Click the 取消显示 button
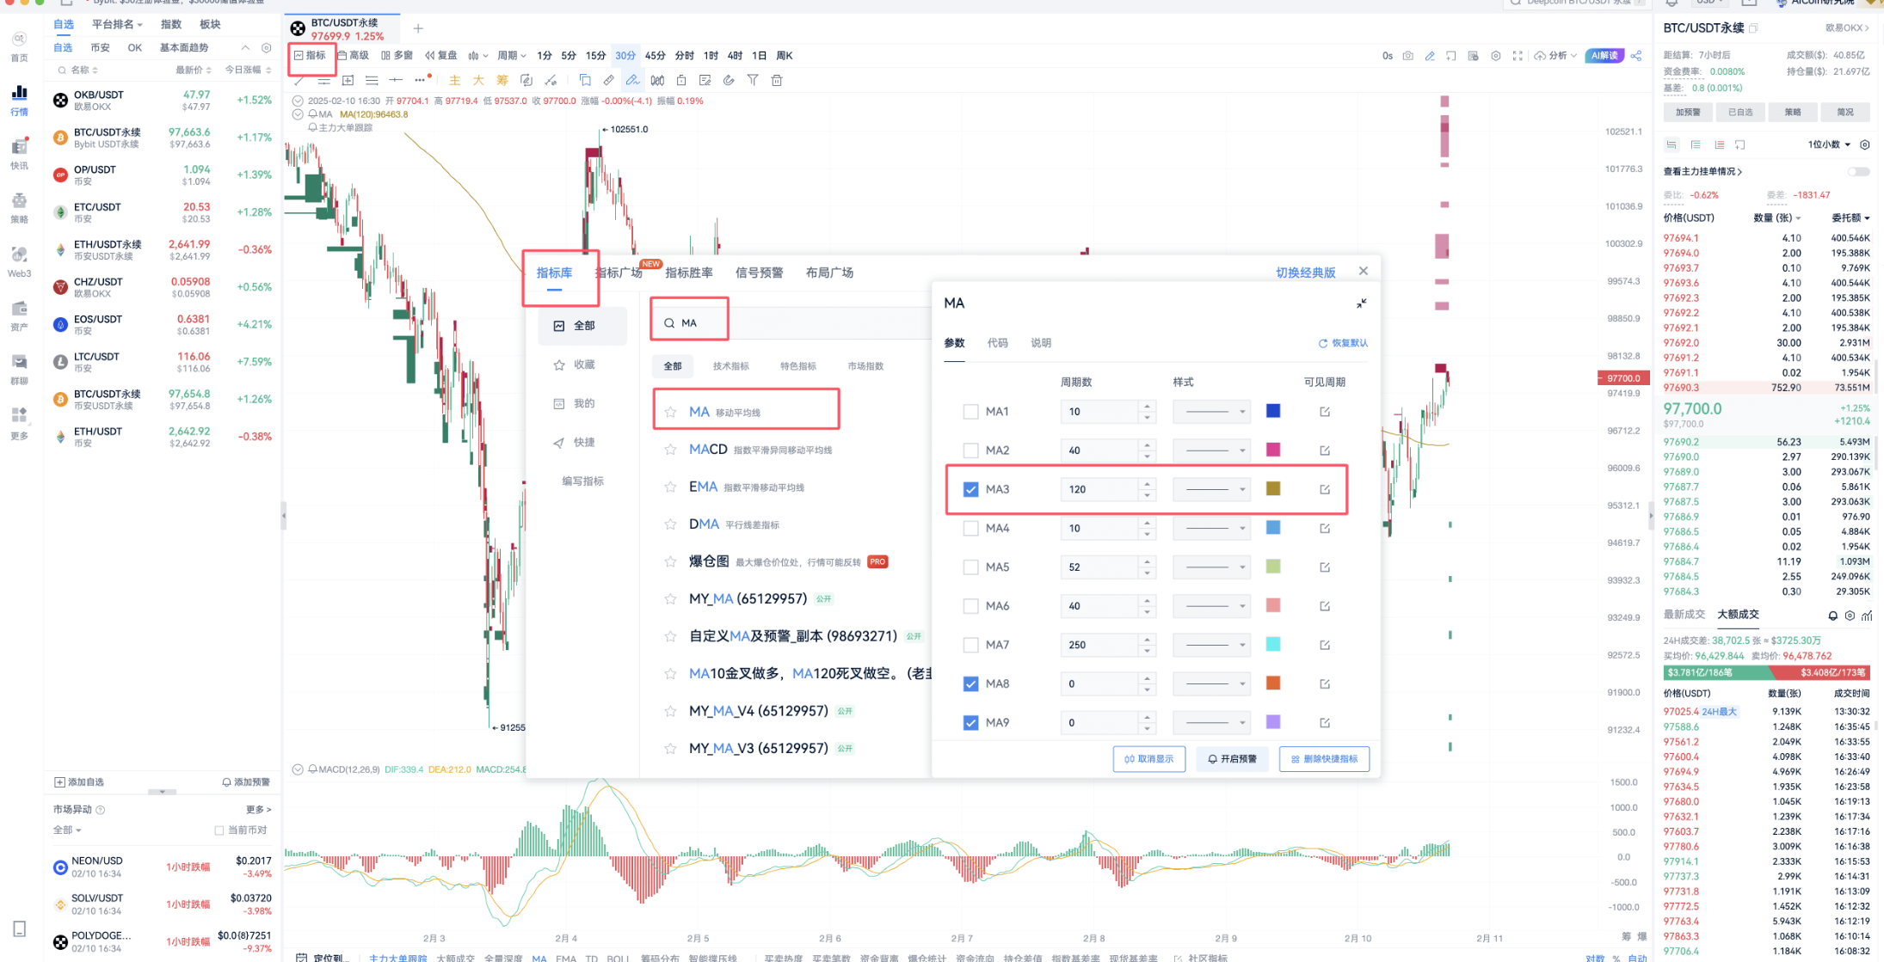Viewport: 1884px width, 962px height. [x=1148, y=759]
